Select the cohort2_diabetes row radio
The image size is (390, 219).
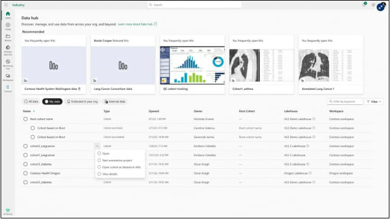pos(25,182)
